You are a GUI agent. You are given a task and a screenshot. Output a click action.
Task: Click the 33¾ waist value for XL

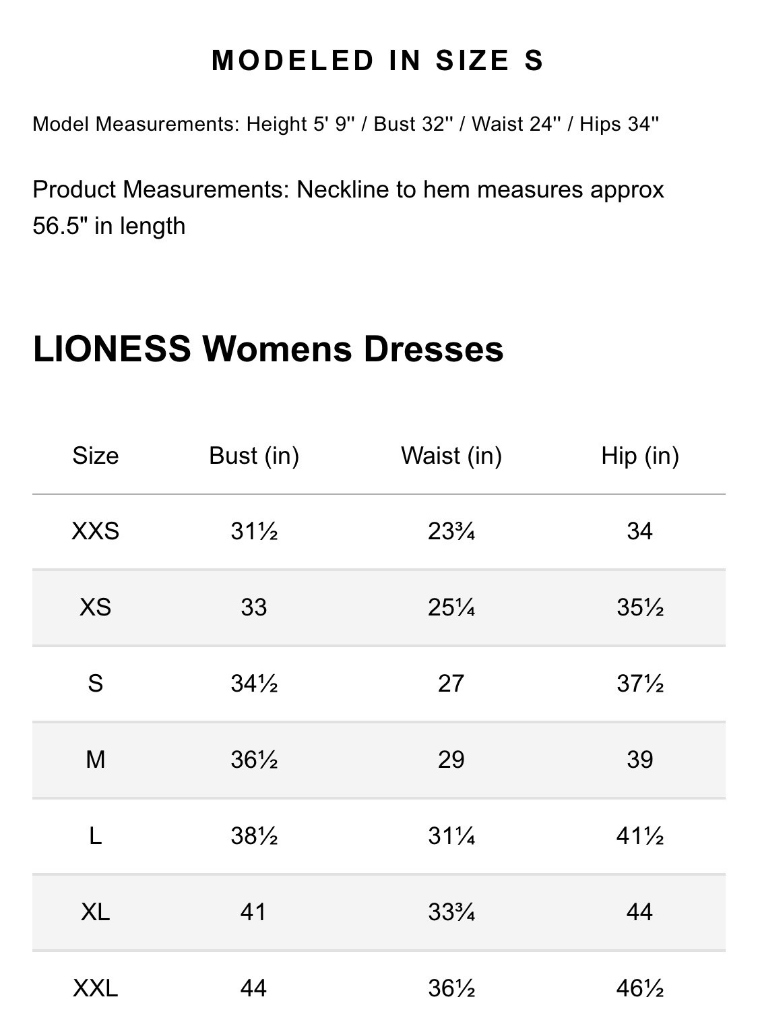tap(451, 912)
